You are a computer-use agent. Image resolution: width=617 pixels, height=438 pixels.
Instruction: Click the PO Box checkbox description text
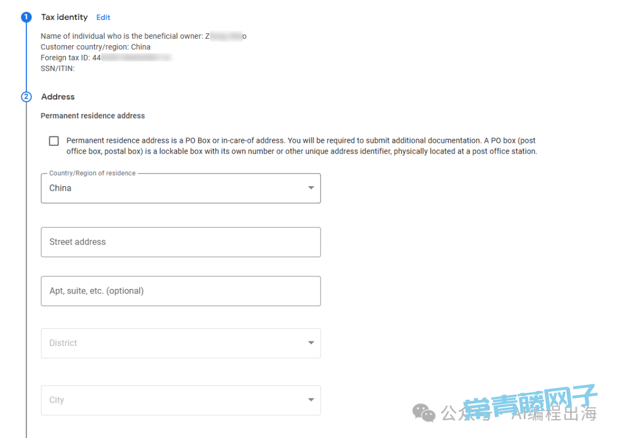click(x=302, y=146)
